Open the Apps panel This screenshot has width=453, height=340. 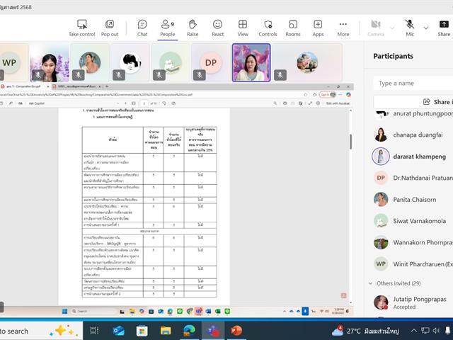318,28
